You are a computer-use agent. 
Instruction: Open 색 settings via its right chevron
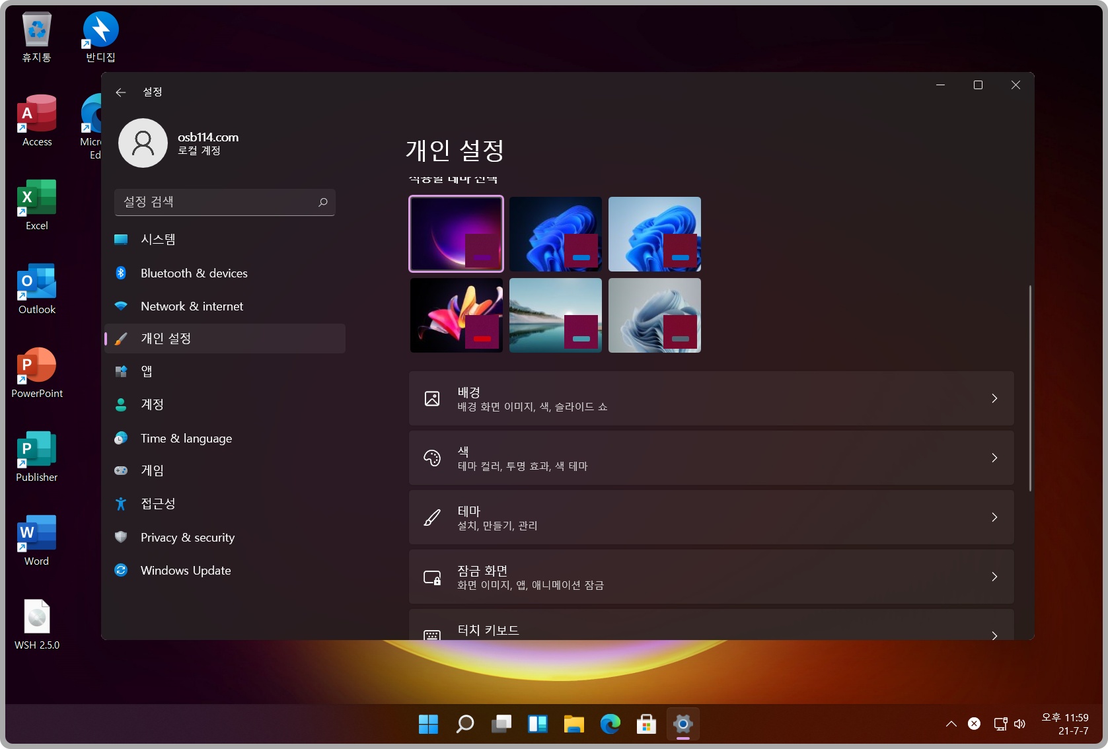[994, 458]
